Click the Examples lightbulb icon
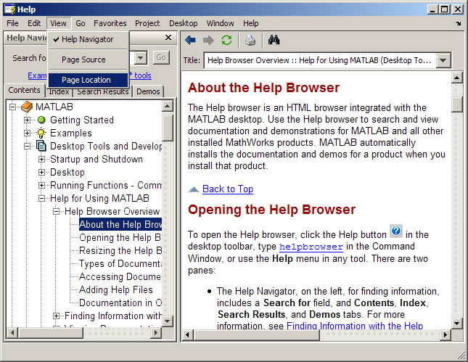Screen dimensions: 468x362 tap(41, 133)
